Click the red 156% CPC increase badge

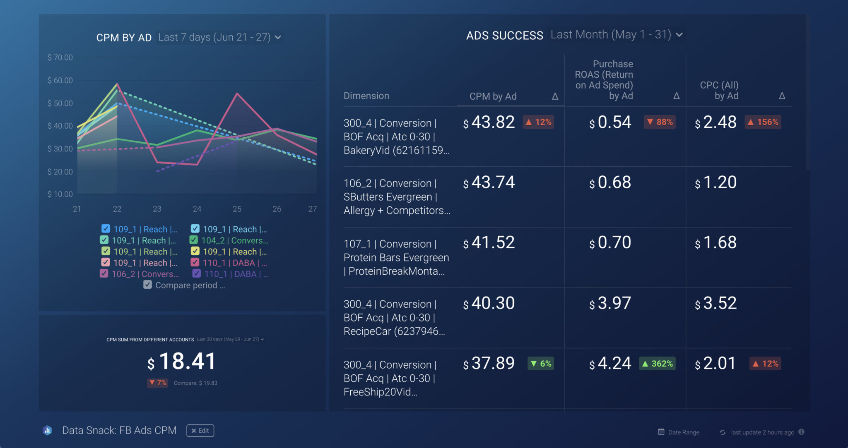coord(763,122)
